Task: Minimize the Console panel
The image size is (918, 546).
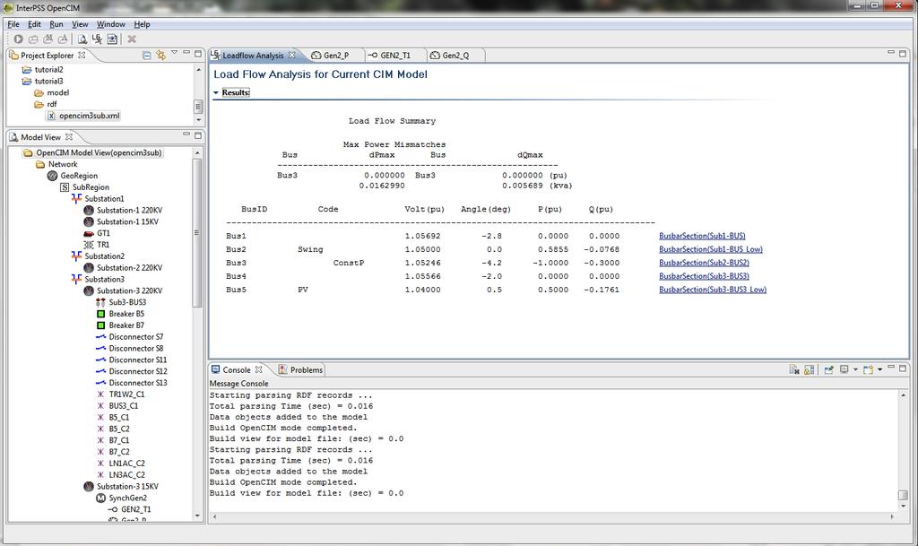Action: (x=891, y=367)
